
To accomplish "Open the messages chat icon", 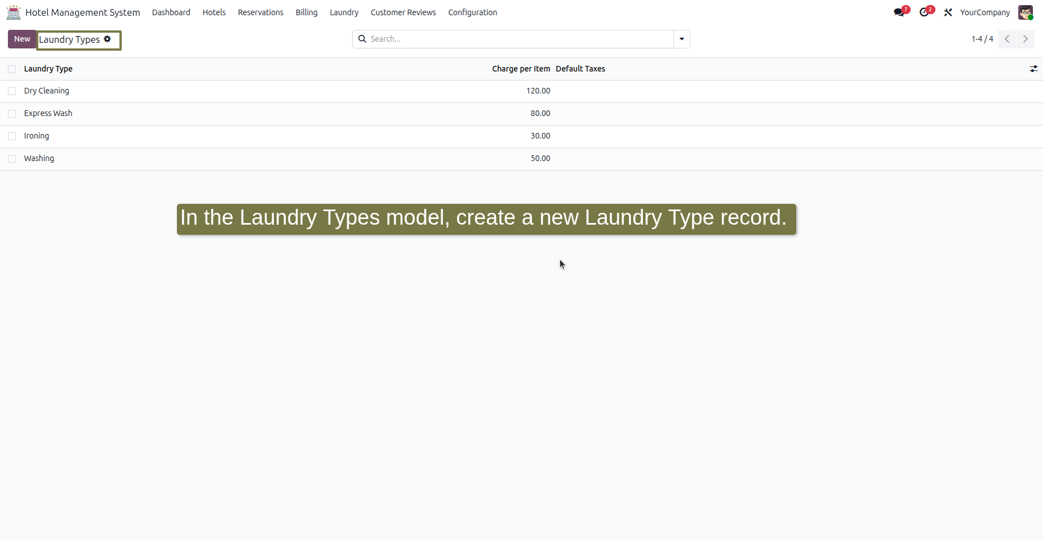I will point(899,12).
